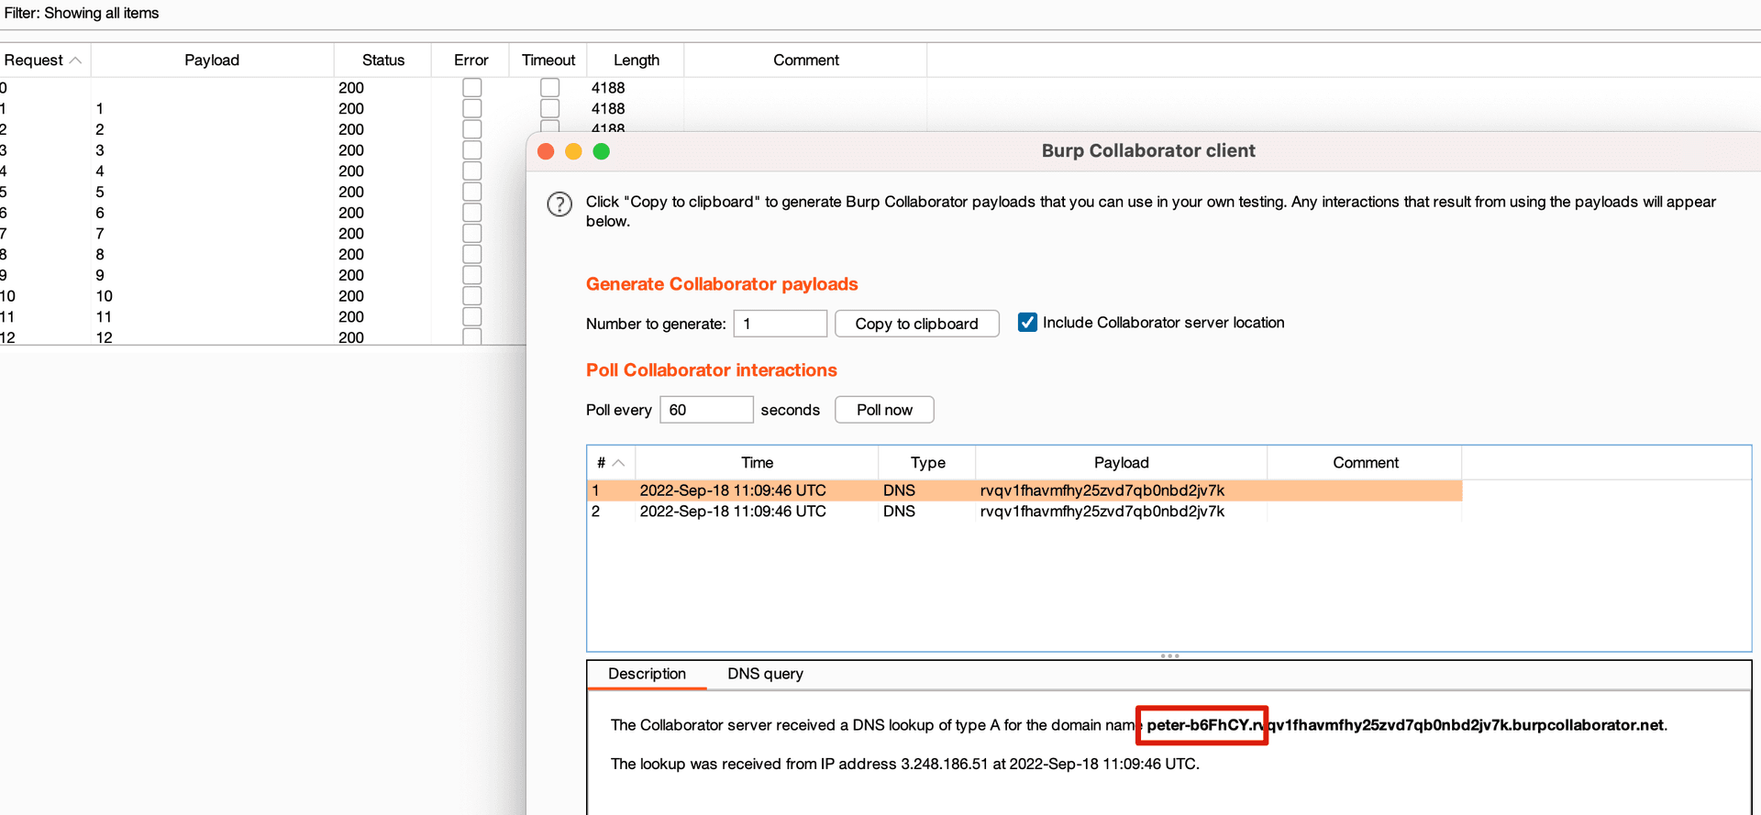
Task: Sort Intruder results by Timeout column
Action: pos(548,61)
